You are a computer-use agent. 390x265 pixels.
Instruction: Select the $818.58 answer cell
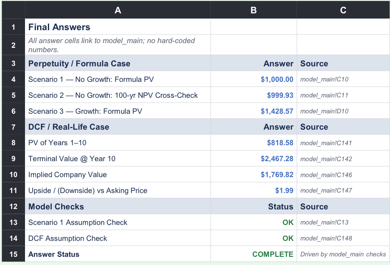coord(253,143)
